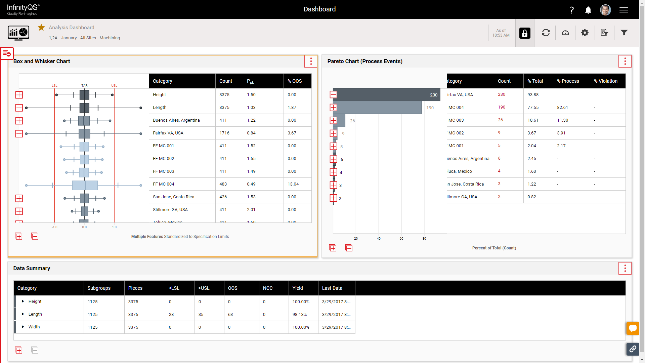Open the hamburger navigation menu

624,10
